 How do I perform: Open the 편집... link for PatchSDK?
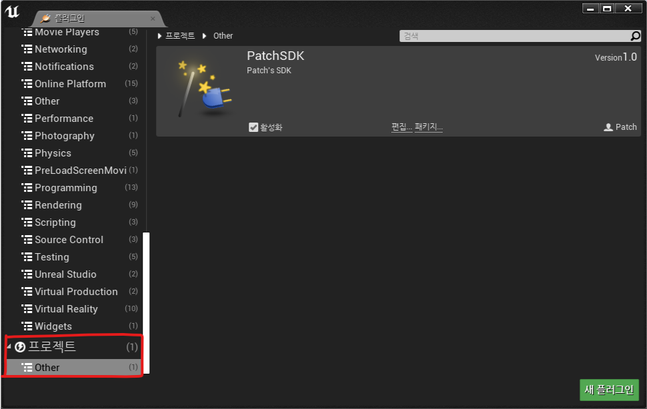pyautogui.click(x=402, y=127)
